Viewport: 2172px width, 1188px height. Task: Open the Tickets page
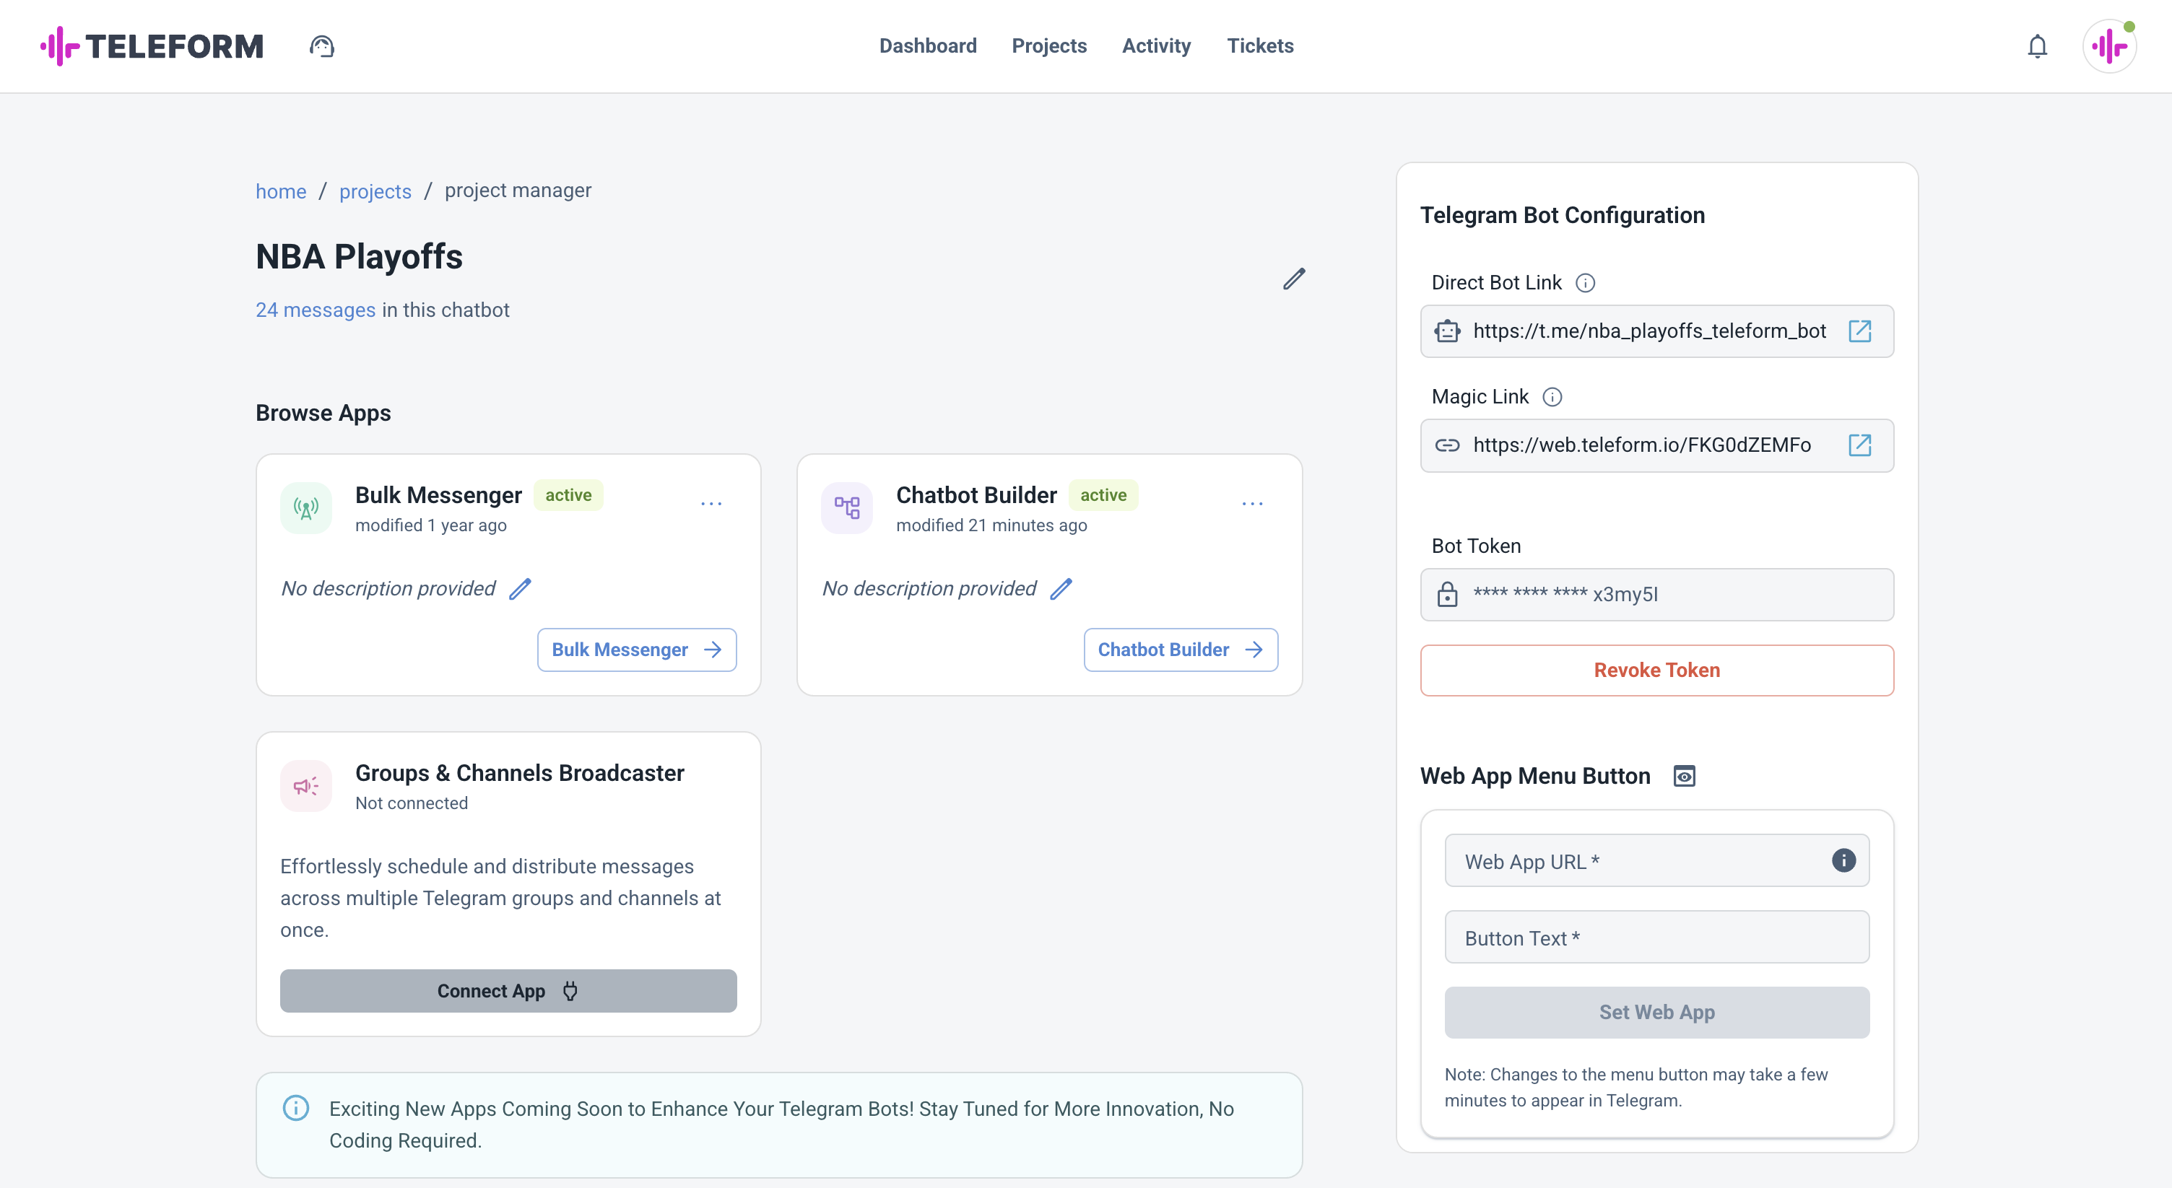1260,45
